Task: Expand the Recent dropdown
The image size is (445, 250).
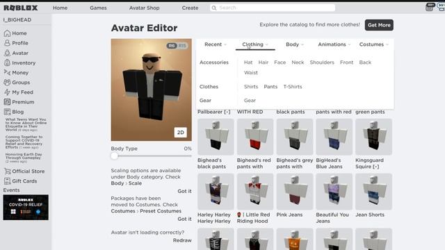Action: (216, 44)
